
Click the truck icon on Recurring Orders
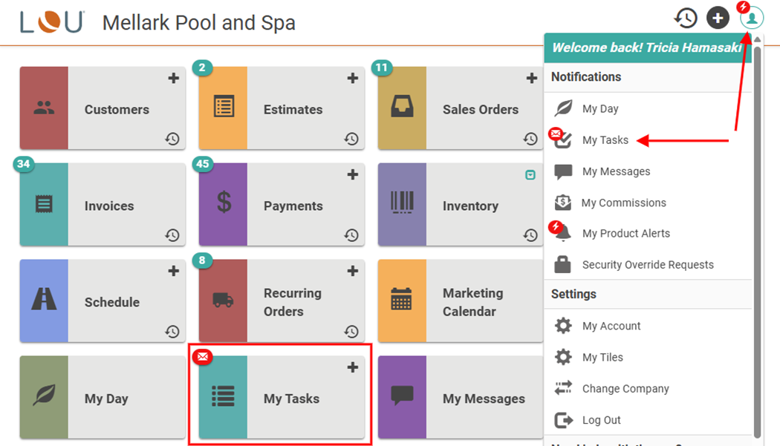click(x=224, y=300)
